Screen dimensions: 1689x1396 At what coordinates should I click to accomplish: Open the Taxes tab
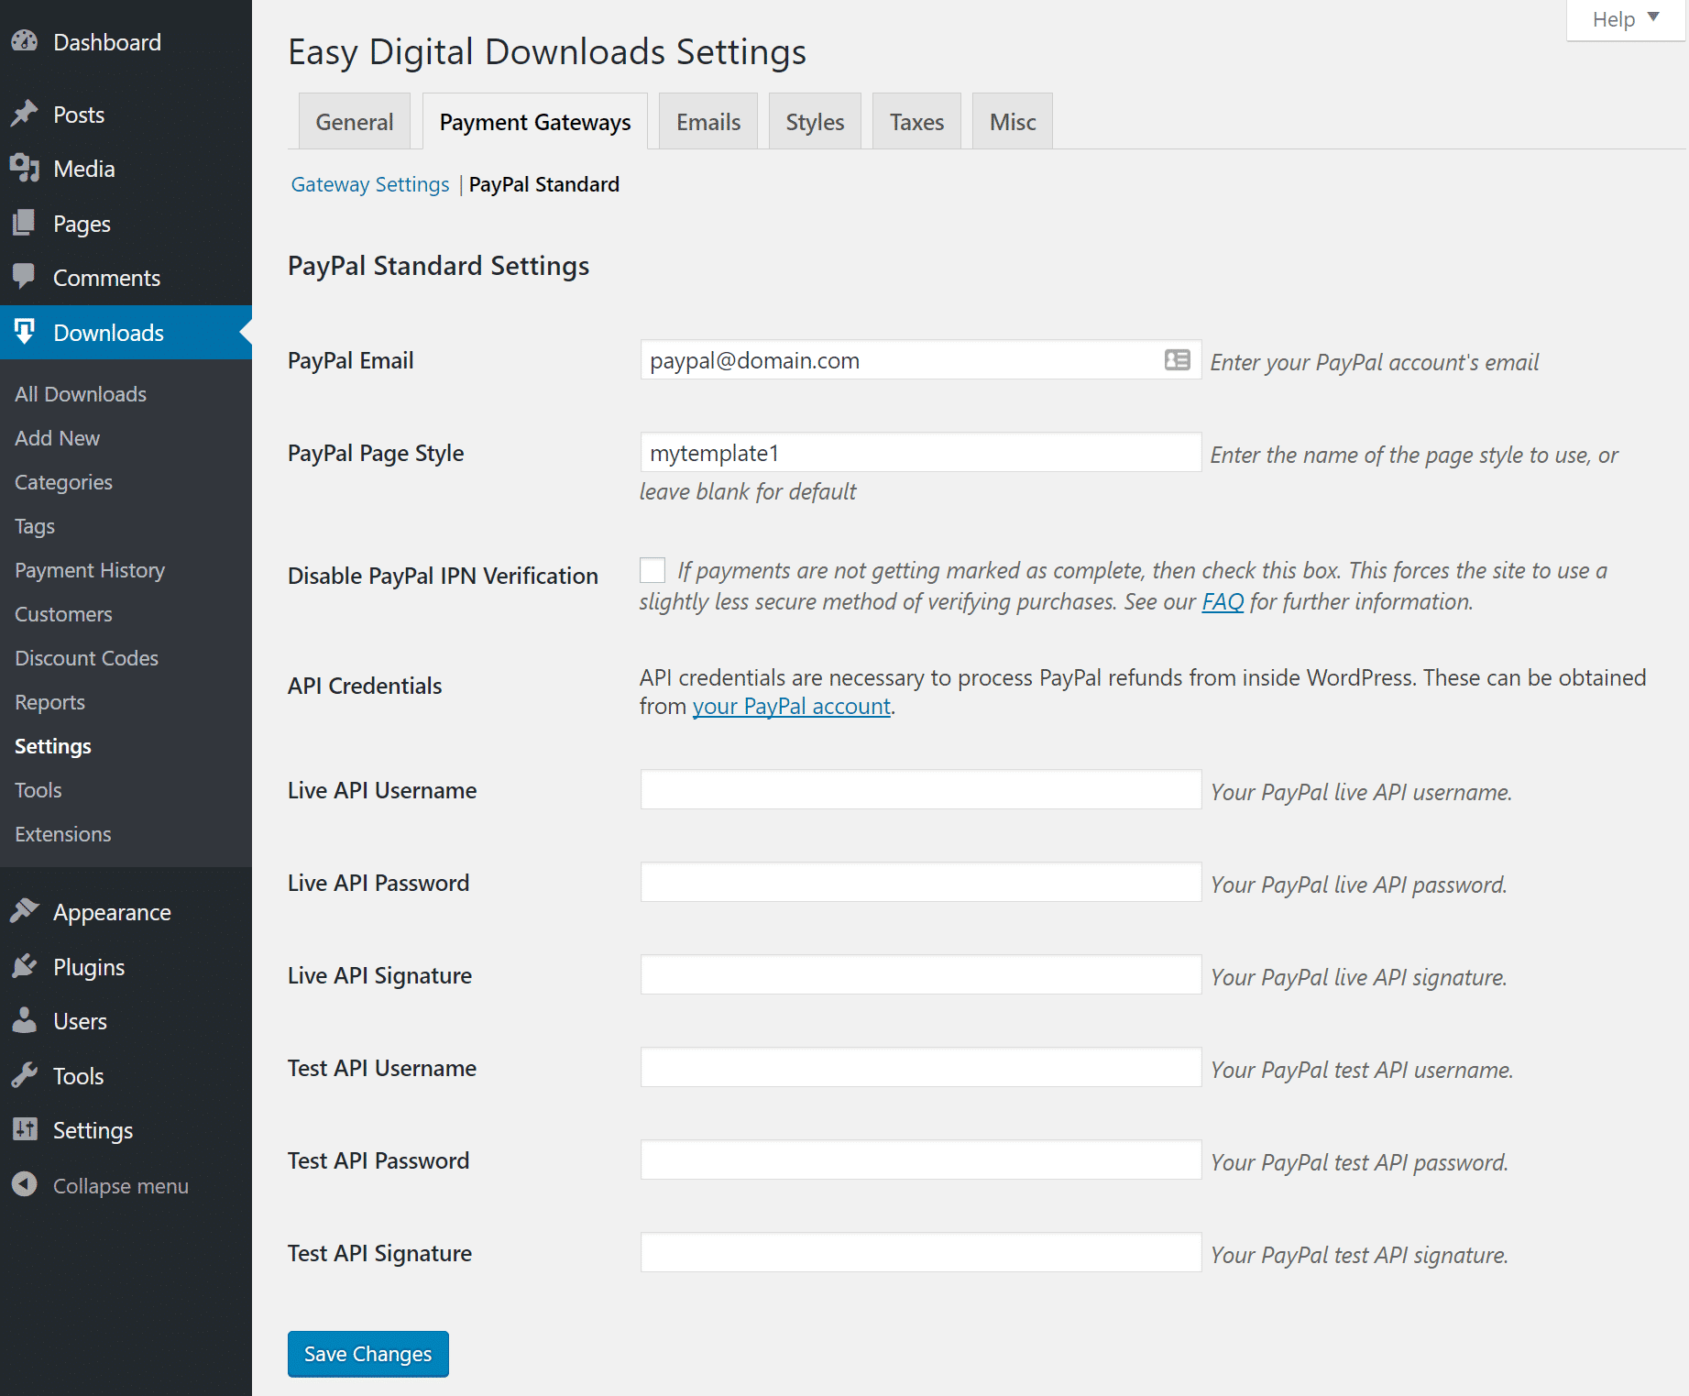916,120
